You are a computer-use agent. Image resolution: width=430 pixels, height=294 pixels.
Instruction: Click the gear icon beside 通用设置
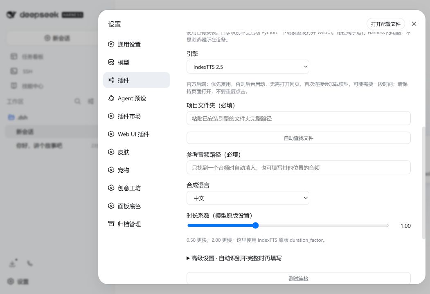[x=111, y=44]
